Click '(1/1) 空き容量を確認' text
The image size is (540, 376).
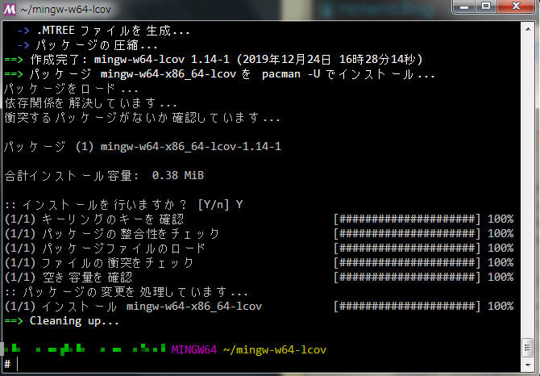point(69,278)
